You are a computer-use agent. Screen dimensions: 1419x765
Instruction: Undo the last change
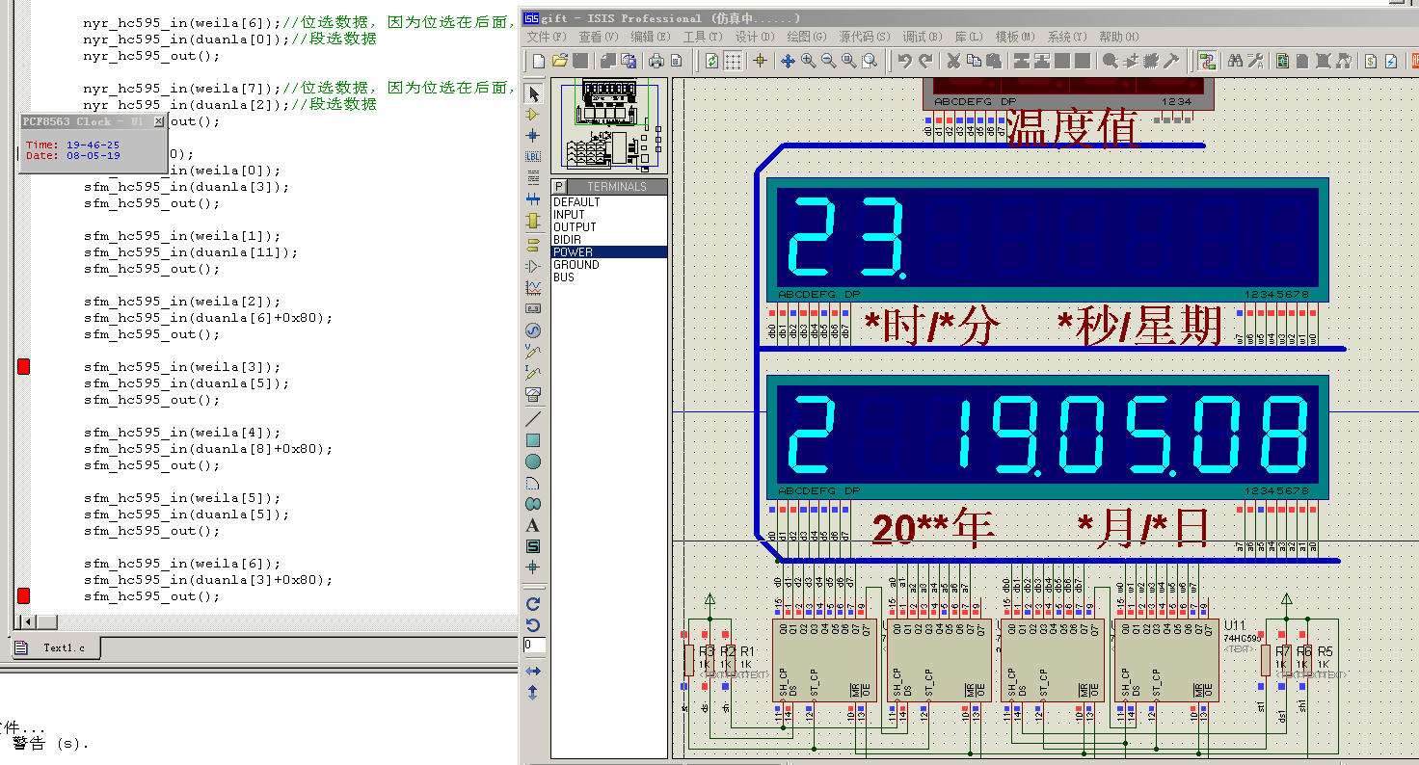(x=904, y=61)
